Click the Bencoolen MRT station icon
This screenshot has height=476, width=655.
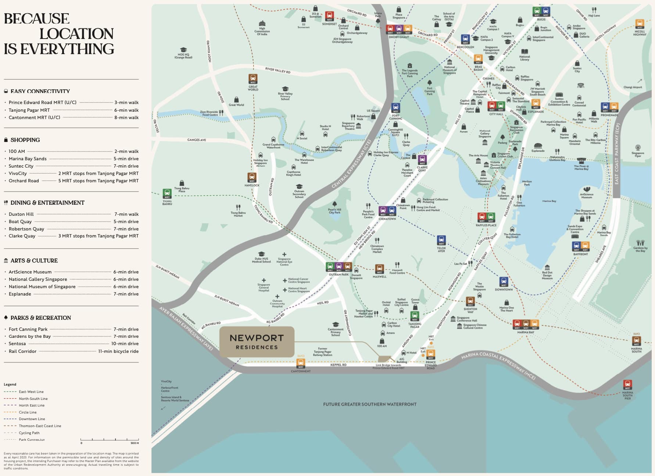(465, 39)
